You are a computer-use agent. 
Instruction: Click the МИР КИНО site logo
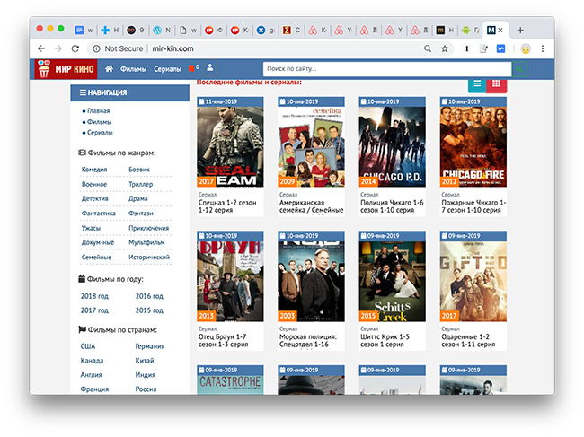tap(66, 69)
